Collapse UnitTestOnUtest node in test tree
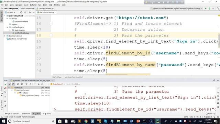Viewport: 220px width, 124px height. tap(12, 90)
